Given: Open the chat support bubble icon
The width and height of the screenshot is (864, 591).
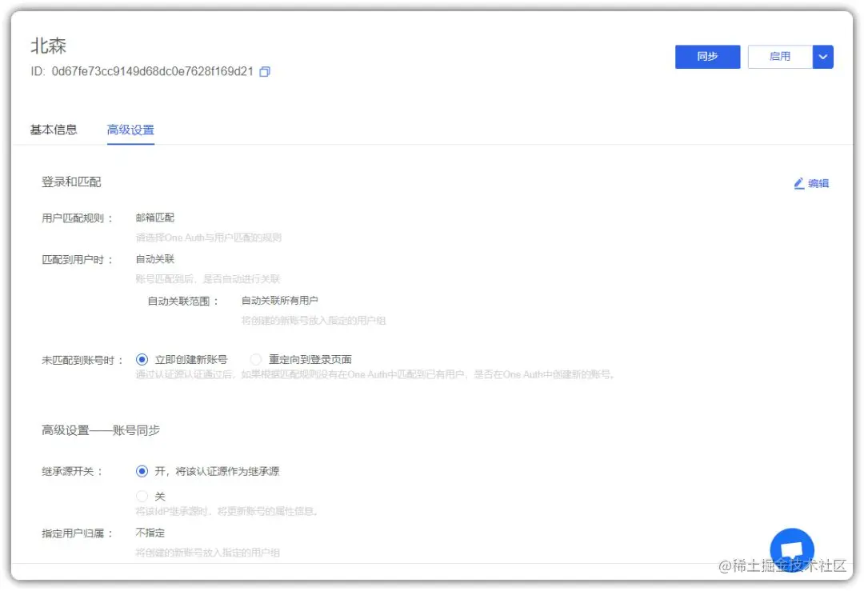Looking at the screenshot, I should pyautogui.click(x=792, y=549).
